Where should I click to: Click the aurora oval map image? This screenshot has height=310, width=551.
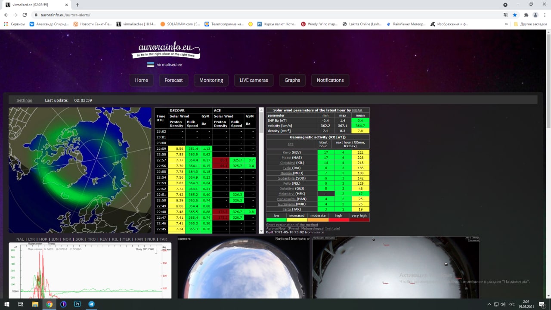pos(80,170)
